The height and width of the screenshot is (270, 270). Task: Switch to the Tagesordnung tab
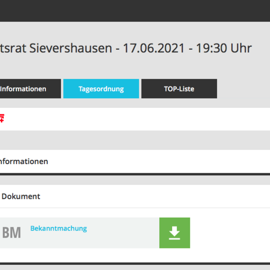[x=101, y=89]
